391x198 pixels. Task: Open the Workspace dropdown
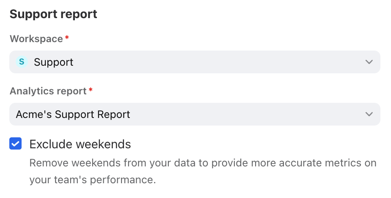[195, 62]
